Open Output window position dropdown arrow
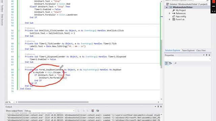 click(x=155, y=107)
